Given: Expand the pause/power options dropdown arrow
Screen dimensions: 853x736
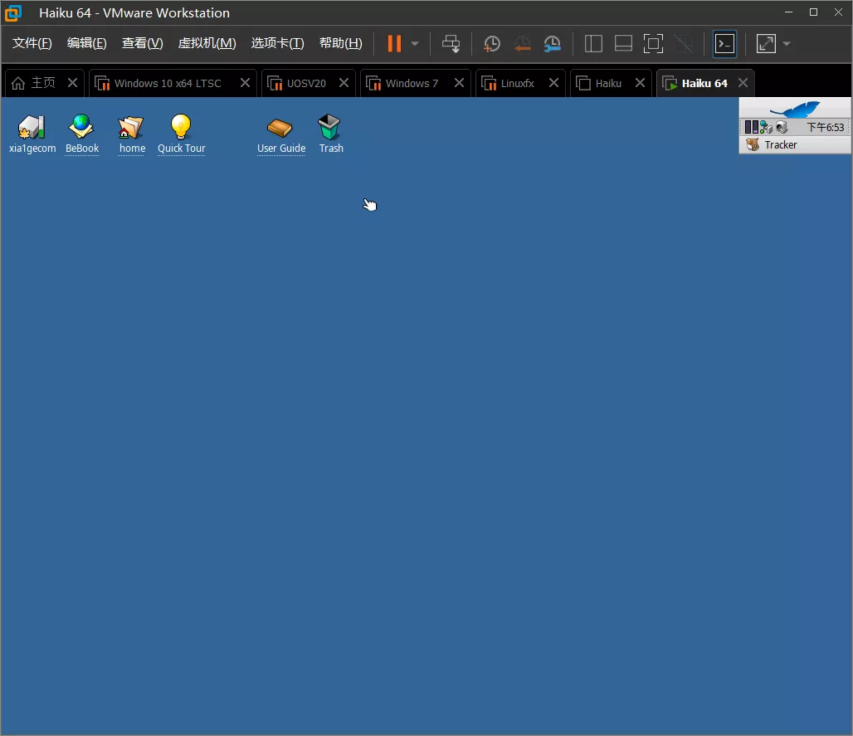Looking at the screenshot, I should 415,44.
